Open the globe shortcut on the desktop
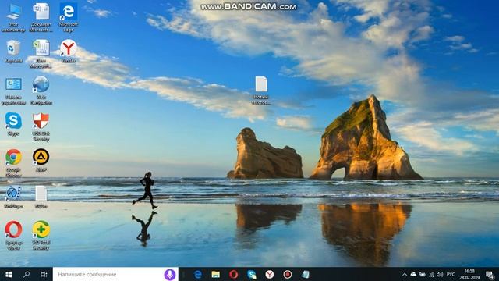499x281 pixels. [x=41, y=91]
